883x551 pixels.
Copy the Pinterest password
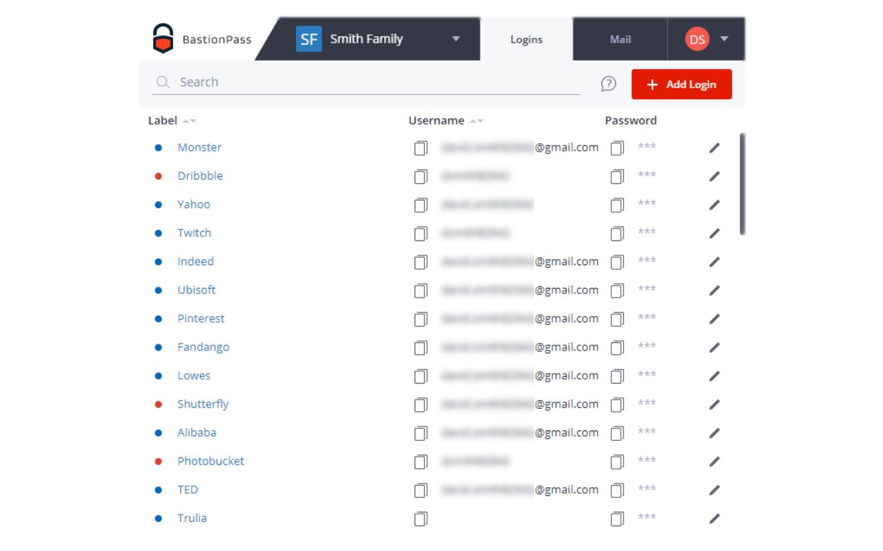(617, 319)
